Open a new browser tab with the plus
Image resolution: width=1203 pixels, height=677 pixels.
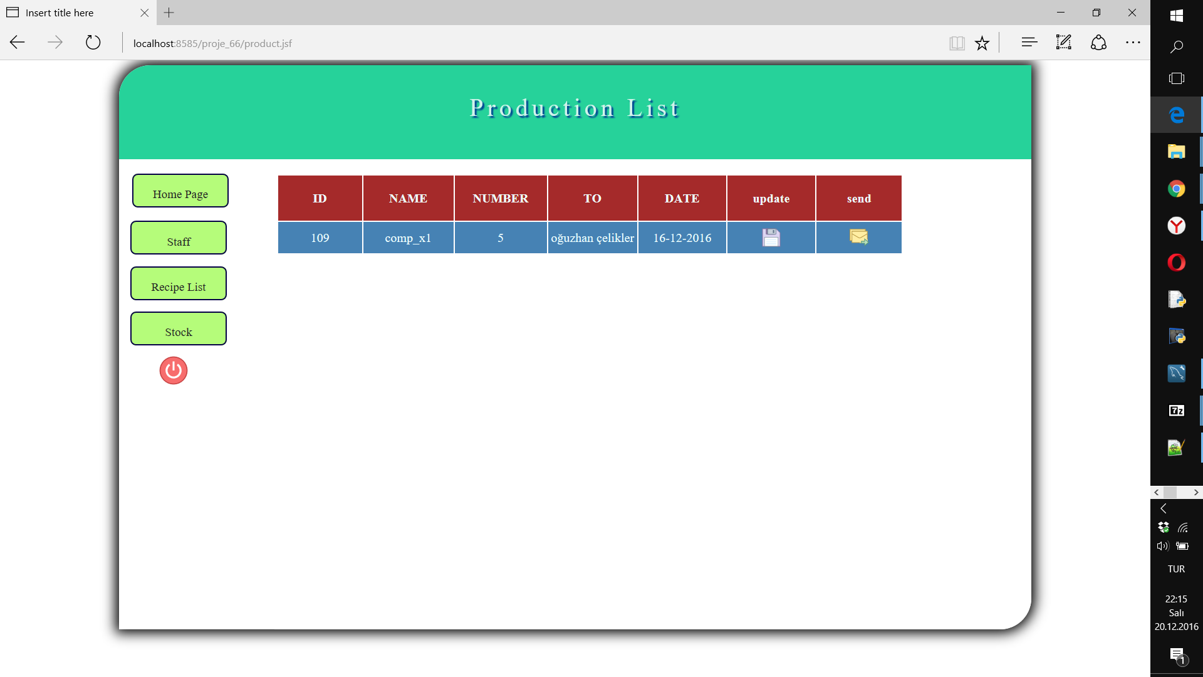[x=169, y=13]
